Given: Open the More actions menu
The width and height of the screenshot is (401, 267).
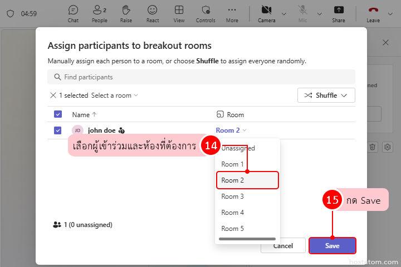Looking at the screenshot, I should [x=232, y=13].
